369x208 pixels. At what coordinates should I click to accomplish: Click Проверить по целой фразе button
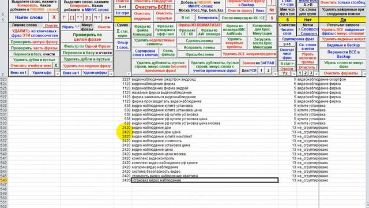tap(87, 37)
